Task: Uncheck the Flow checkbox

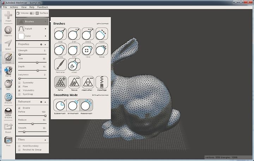Action: click(x=19, y=87)
